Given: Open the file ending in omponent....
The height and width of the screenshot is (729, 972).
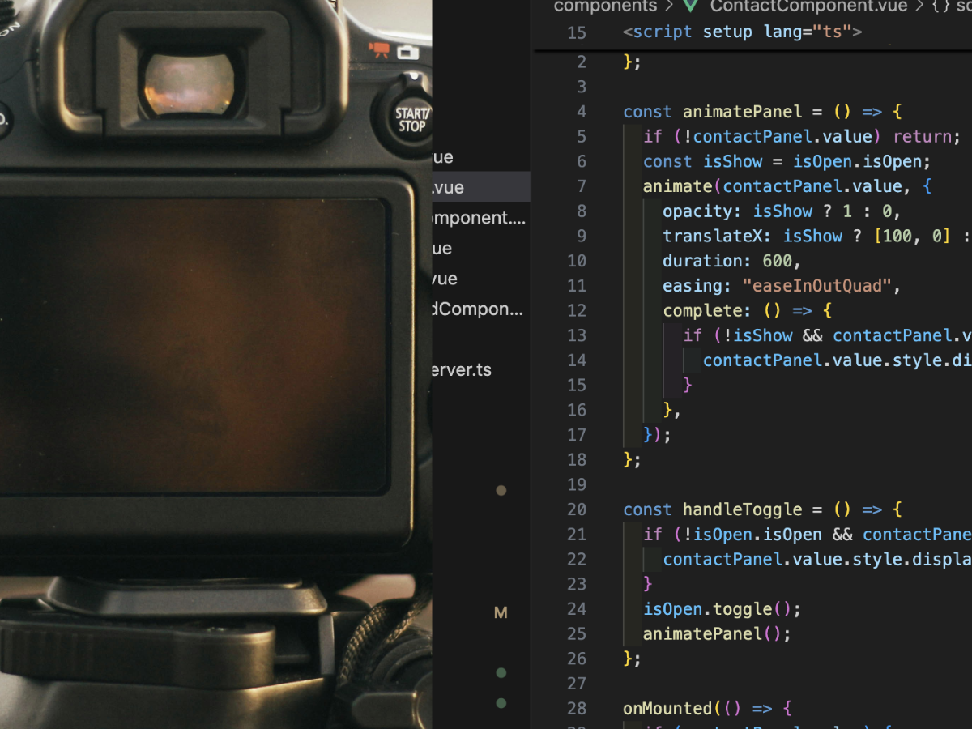Looking at the screenshot, I should click(x=480, y=218).
